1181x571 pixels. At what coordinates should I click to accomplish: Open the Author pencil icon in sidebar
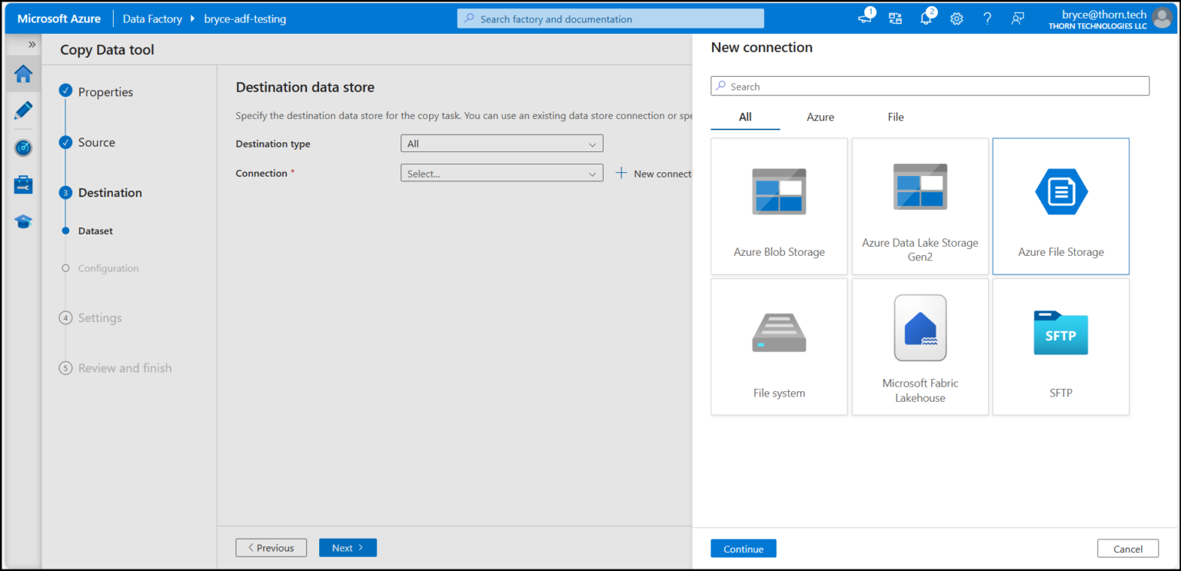pos(22,111)
